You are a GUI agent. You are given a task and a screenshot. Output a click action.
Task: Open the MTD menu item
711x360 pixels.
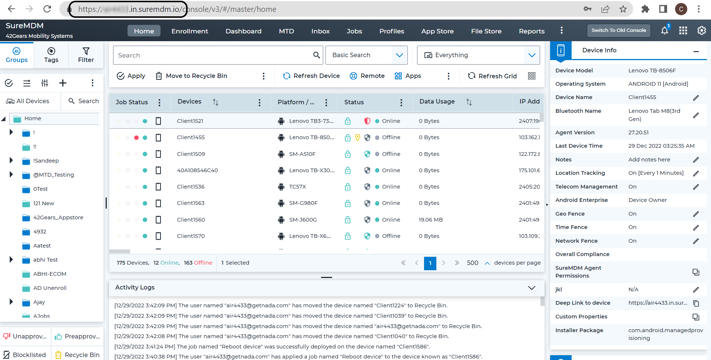pyautogui.click(x=287, y=31)
